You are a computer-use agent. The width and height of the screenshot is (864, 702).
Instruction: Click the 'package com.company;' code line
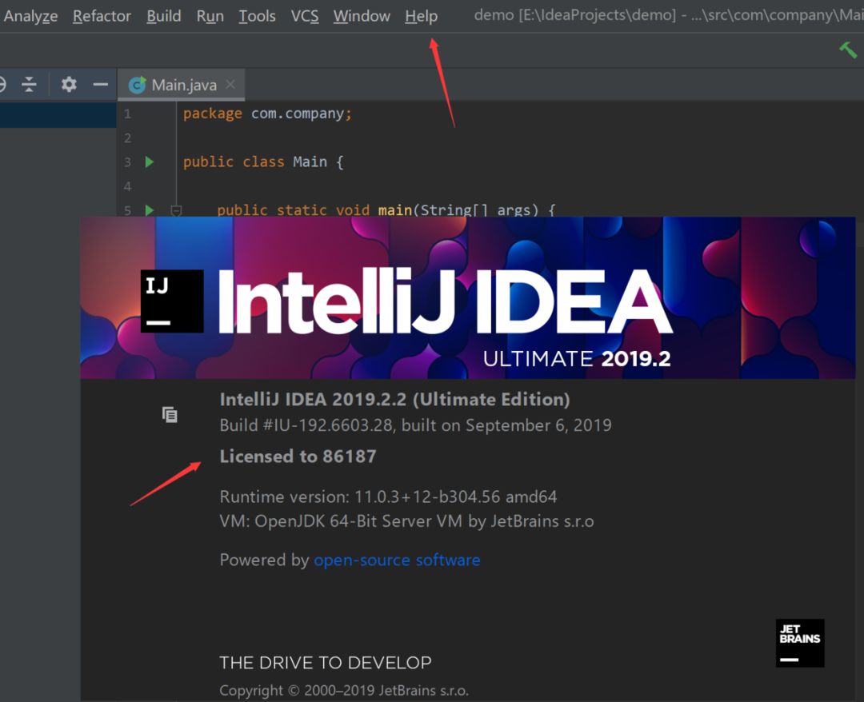tap(267, 114)
